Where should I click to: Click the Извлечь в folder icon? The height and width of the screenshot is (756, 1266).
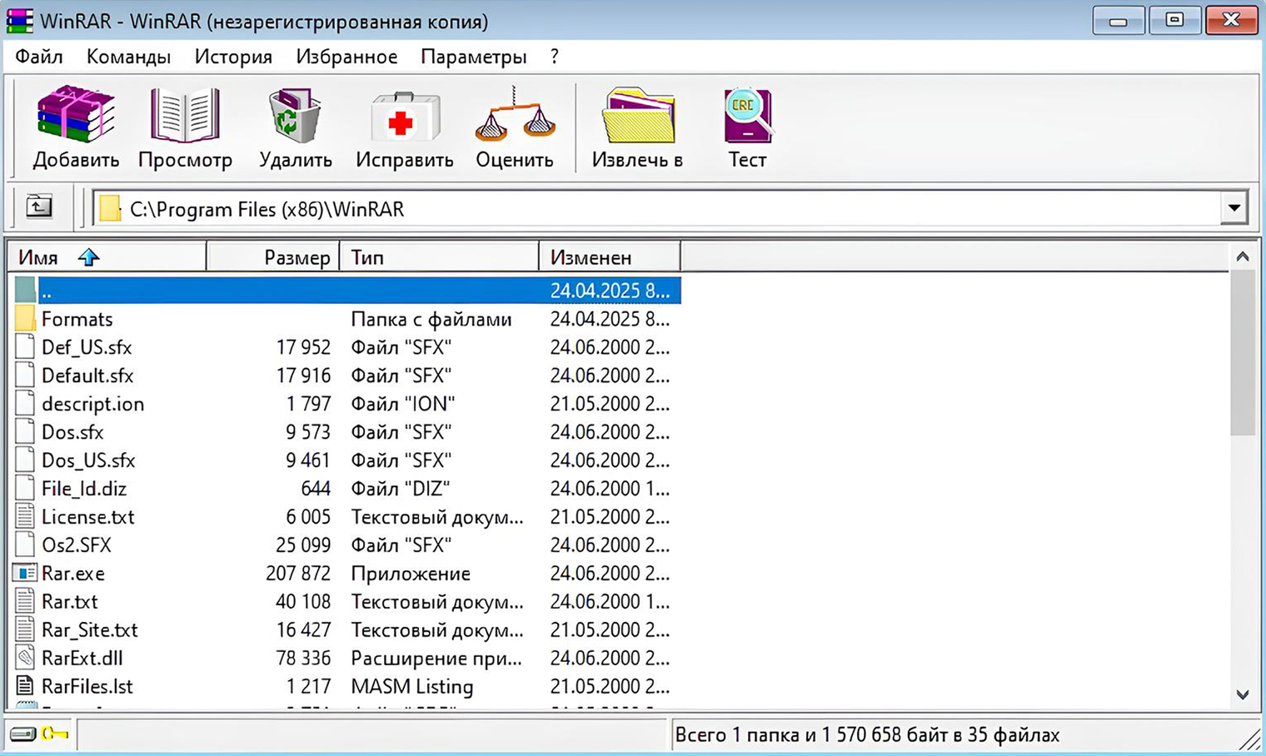click(638, 115)
